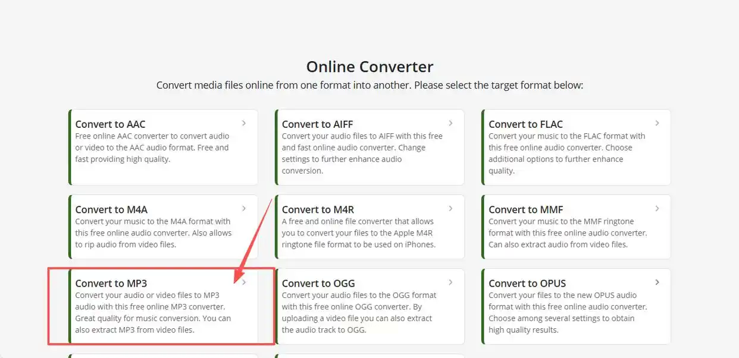This screenshot has width=739, height=358.
Task: Click the AAC converter description text
Action: [152, 147]
